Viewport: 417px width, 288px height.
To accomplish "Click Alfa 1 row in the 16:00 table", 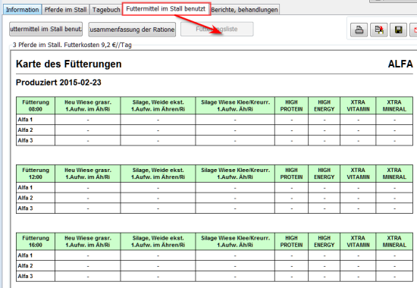I will [x=215, y=255].
